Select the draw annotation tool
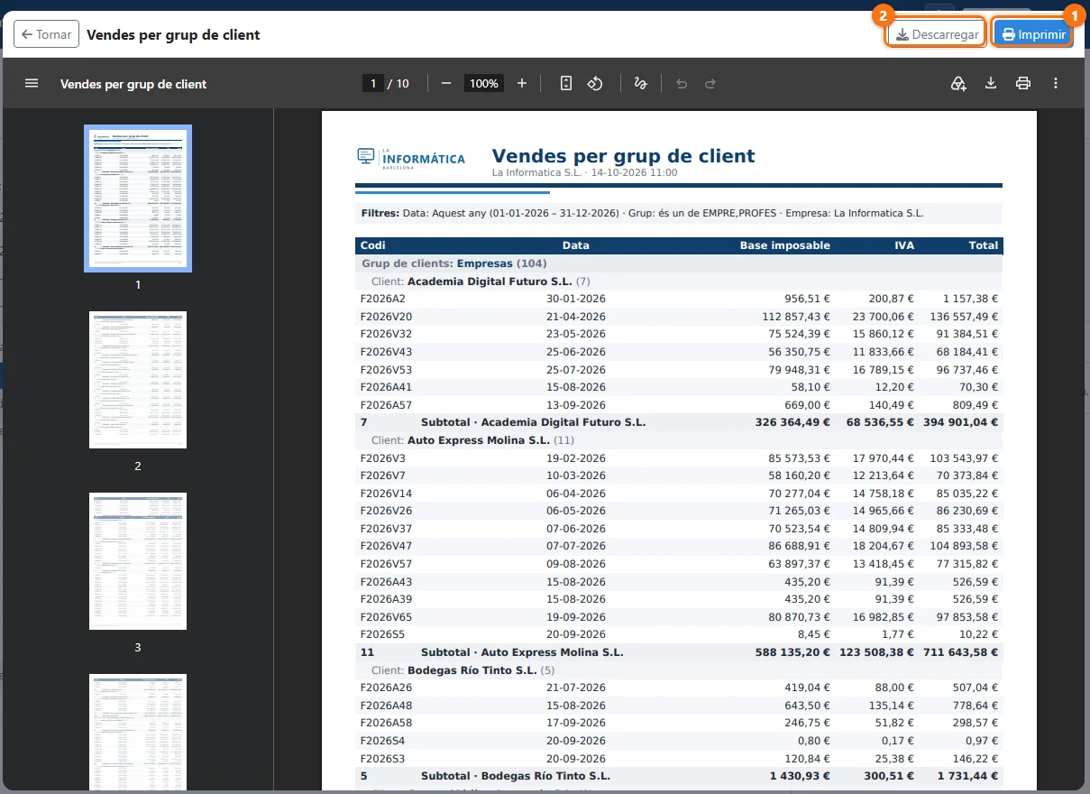 640,83
